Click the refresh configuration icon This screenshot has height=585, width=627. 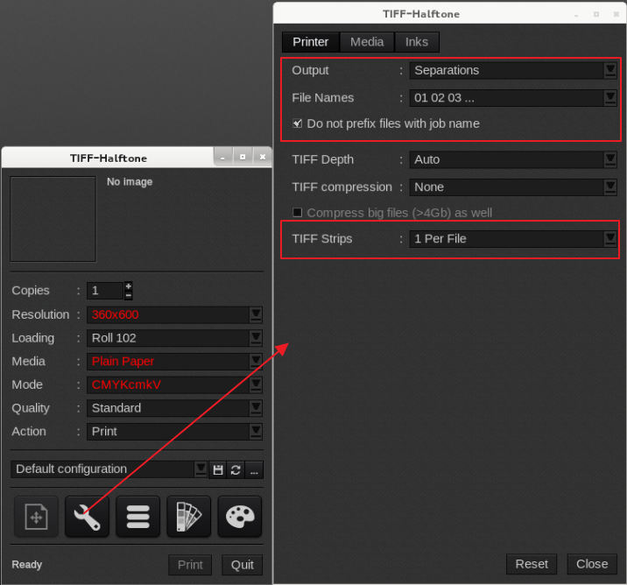[x=236, y=469]
